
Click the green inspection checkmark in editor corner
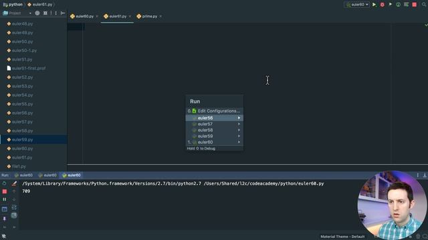426,25
